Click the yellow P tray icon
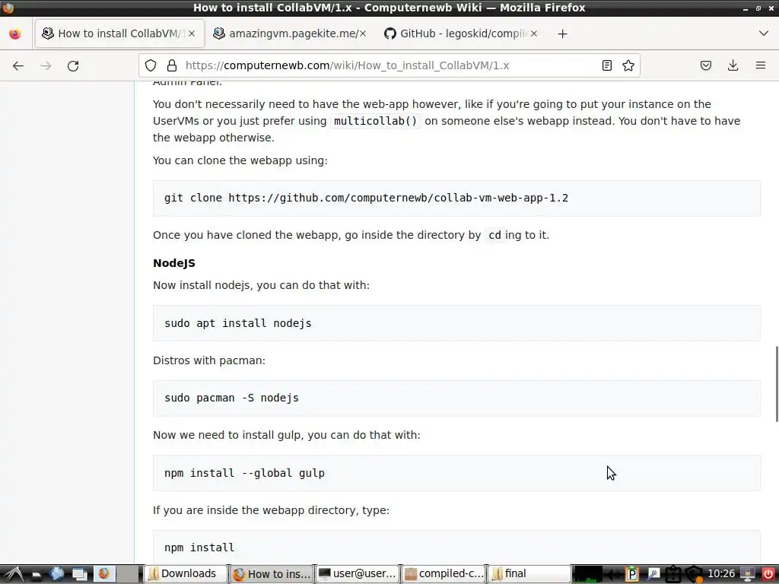 632,574
